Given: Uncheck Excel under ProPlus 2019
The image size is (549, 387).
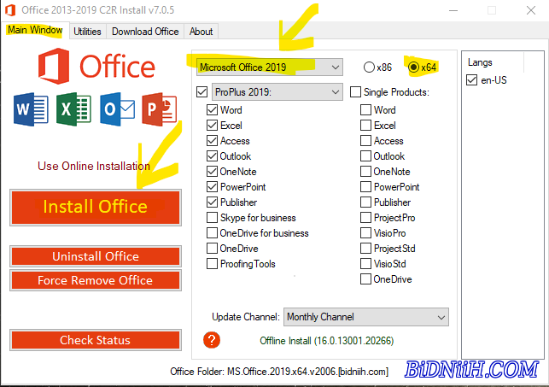Looking at the screenshot, I should [213, 126].
